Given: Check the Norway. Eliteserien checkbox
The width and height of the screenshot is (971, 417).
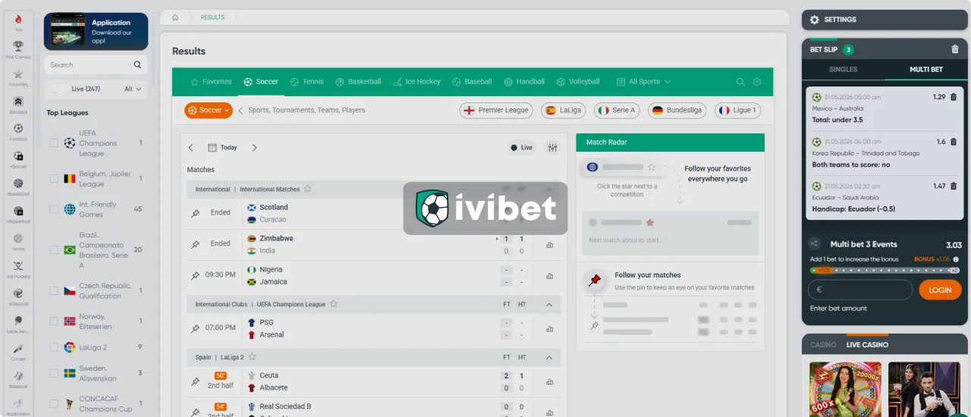Looking at the screenshot, I should coord(54,321).
